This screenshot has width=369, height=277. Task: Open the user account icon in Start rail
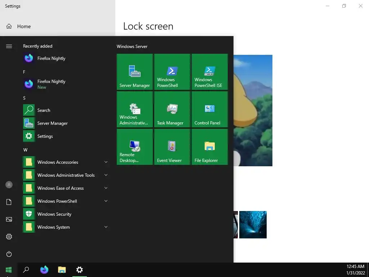9,185
